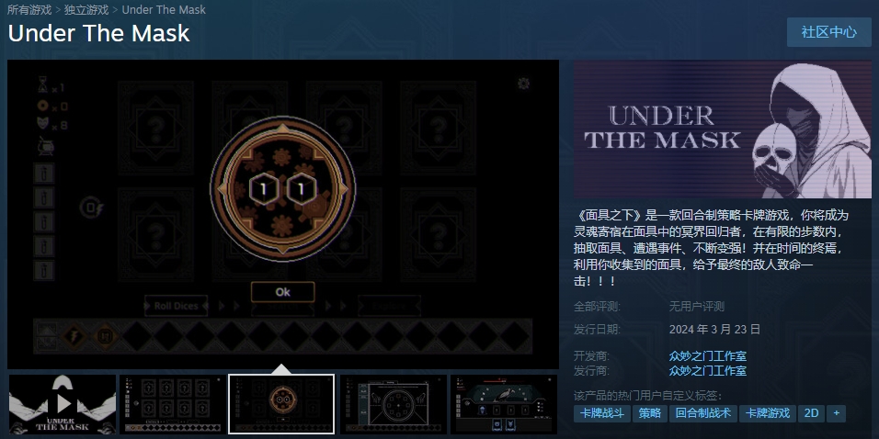This screenshot has width=879, height=439.
Task: Click the Under The Mask header artwork
Action: (x=723, y=129)
